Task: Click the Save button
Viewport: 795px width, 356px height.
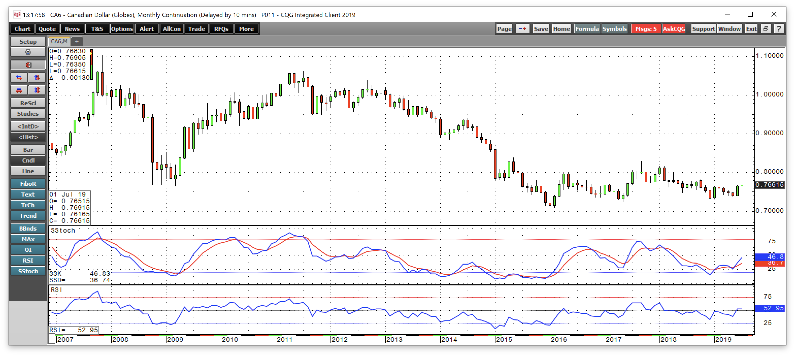Action: click(x=541, y=29)
